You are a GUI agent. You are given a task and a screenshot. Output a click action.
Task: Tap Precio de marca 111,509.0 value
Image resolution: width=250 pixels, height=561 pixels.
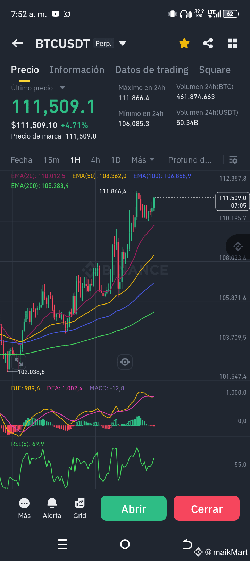click(81, 136)
